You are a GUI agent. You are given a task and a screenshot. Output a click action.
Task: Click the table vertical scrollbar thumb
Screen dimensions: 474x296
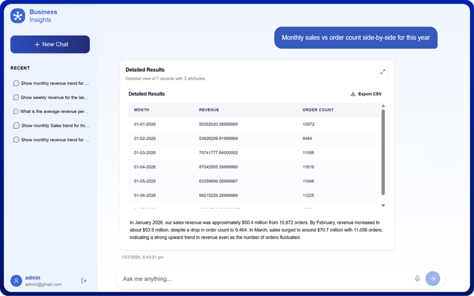pyautogui.click(x=383, y=152)
